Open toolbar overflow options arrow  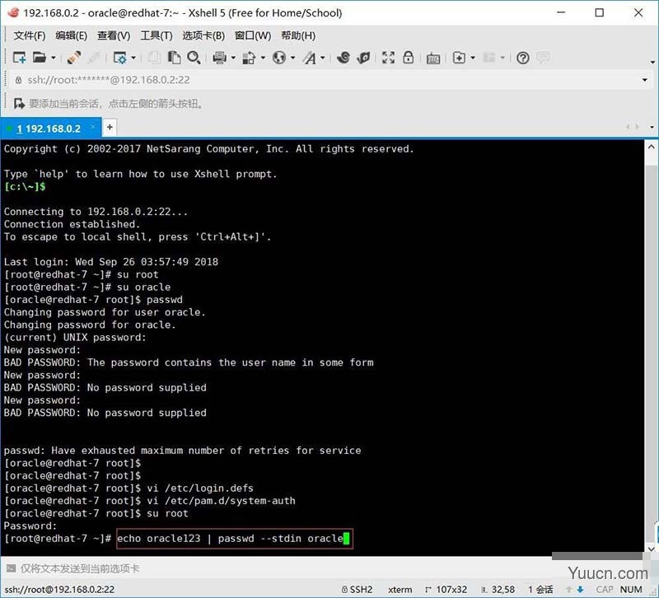click(x=652, y=63)
